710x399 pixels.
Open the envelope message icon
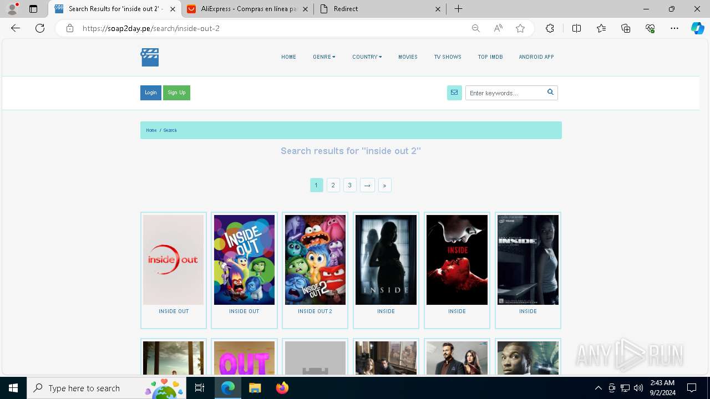coord(454,93)
